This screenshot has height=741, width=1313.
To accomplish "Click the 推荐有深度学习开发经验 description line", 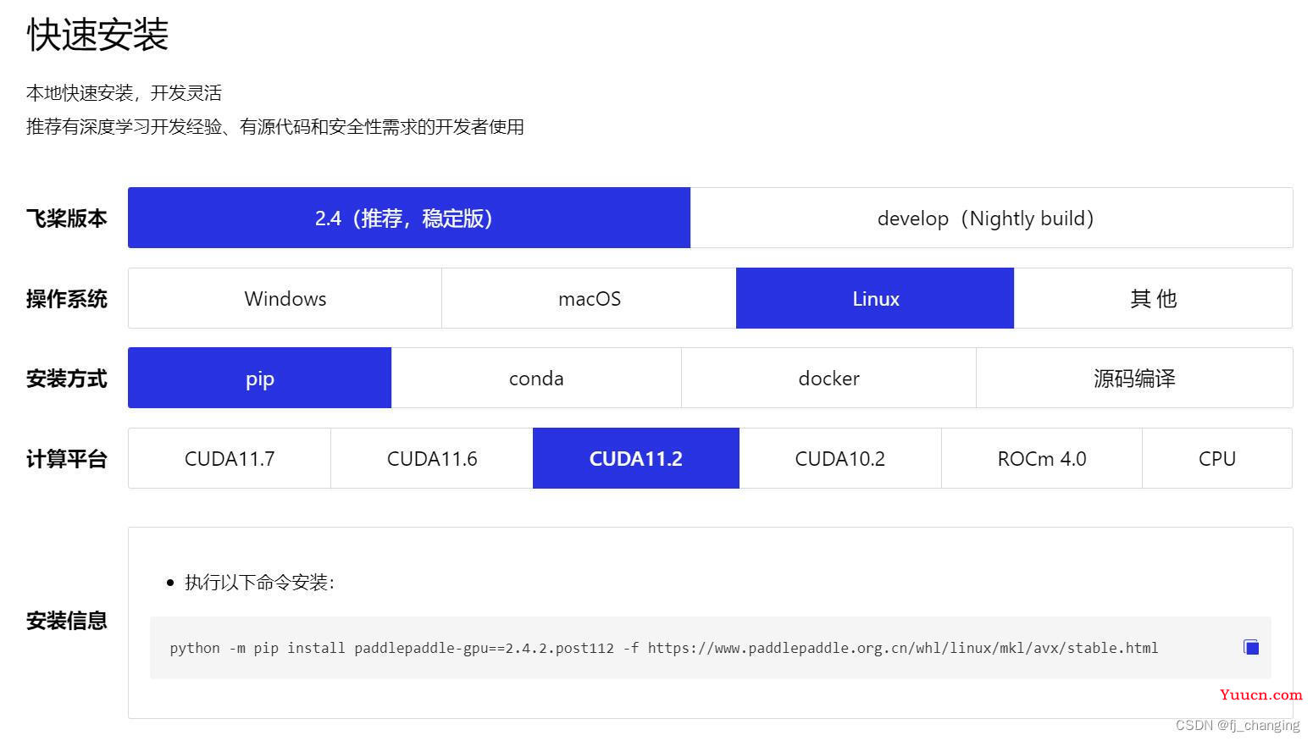I will [x=275, y=126].
